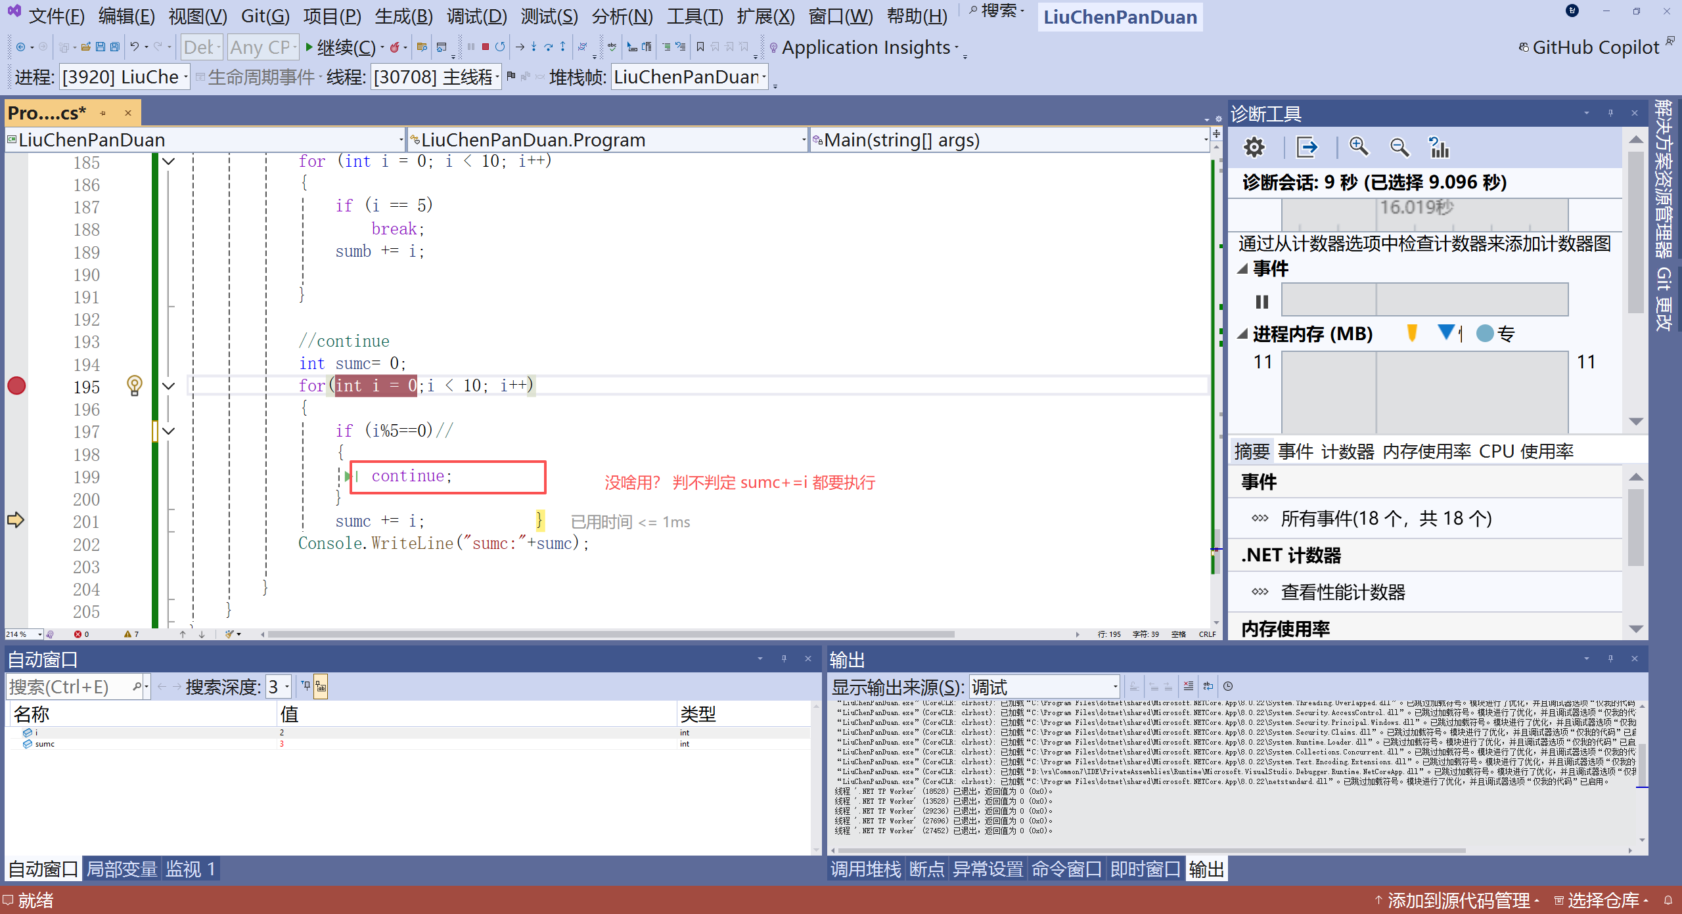1682x914 pixels.
Task: Pause the events track in diagnostics
Action: tap(1261, 301)
